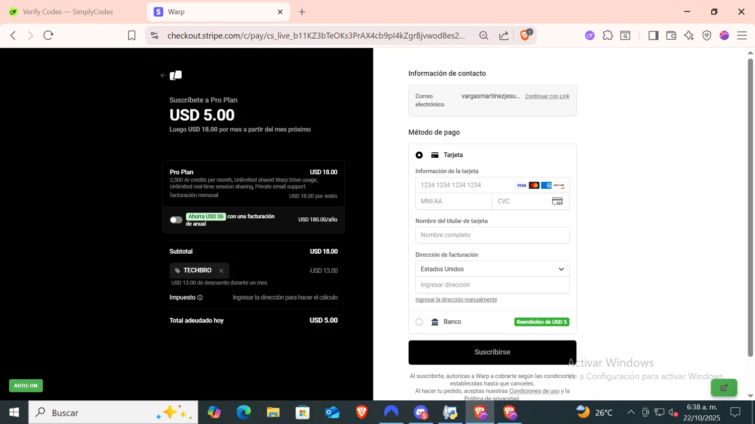Open site information icon in address bar
Screen dimensions: 755x424
point(155,35)
